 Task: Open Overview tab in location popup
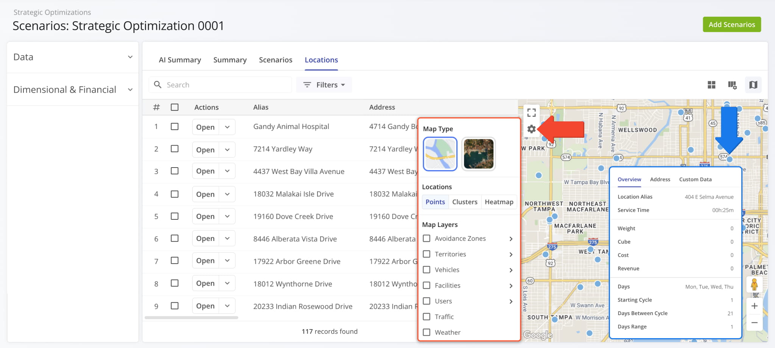point(629,179)
